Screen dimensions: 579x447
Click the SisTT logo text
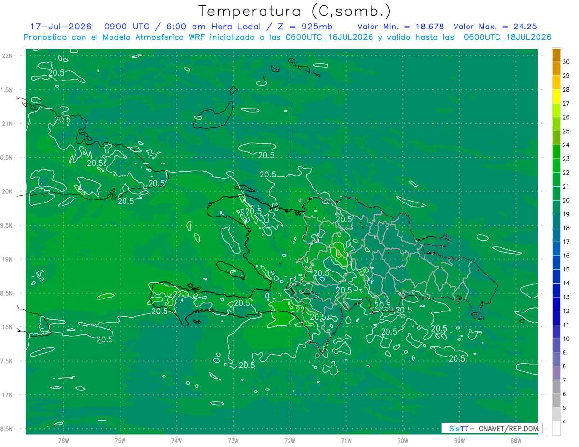[458, 428]
